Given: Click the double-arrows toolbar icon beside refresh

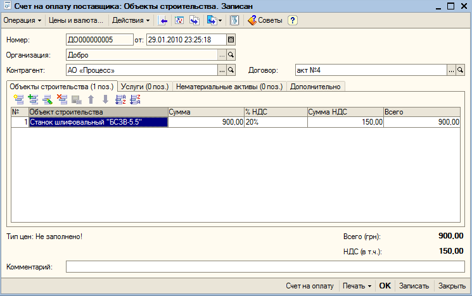Looking at the screenshot, I should [x=195, y=21].
